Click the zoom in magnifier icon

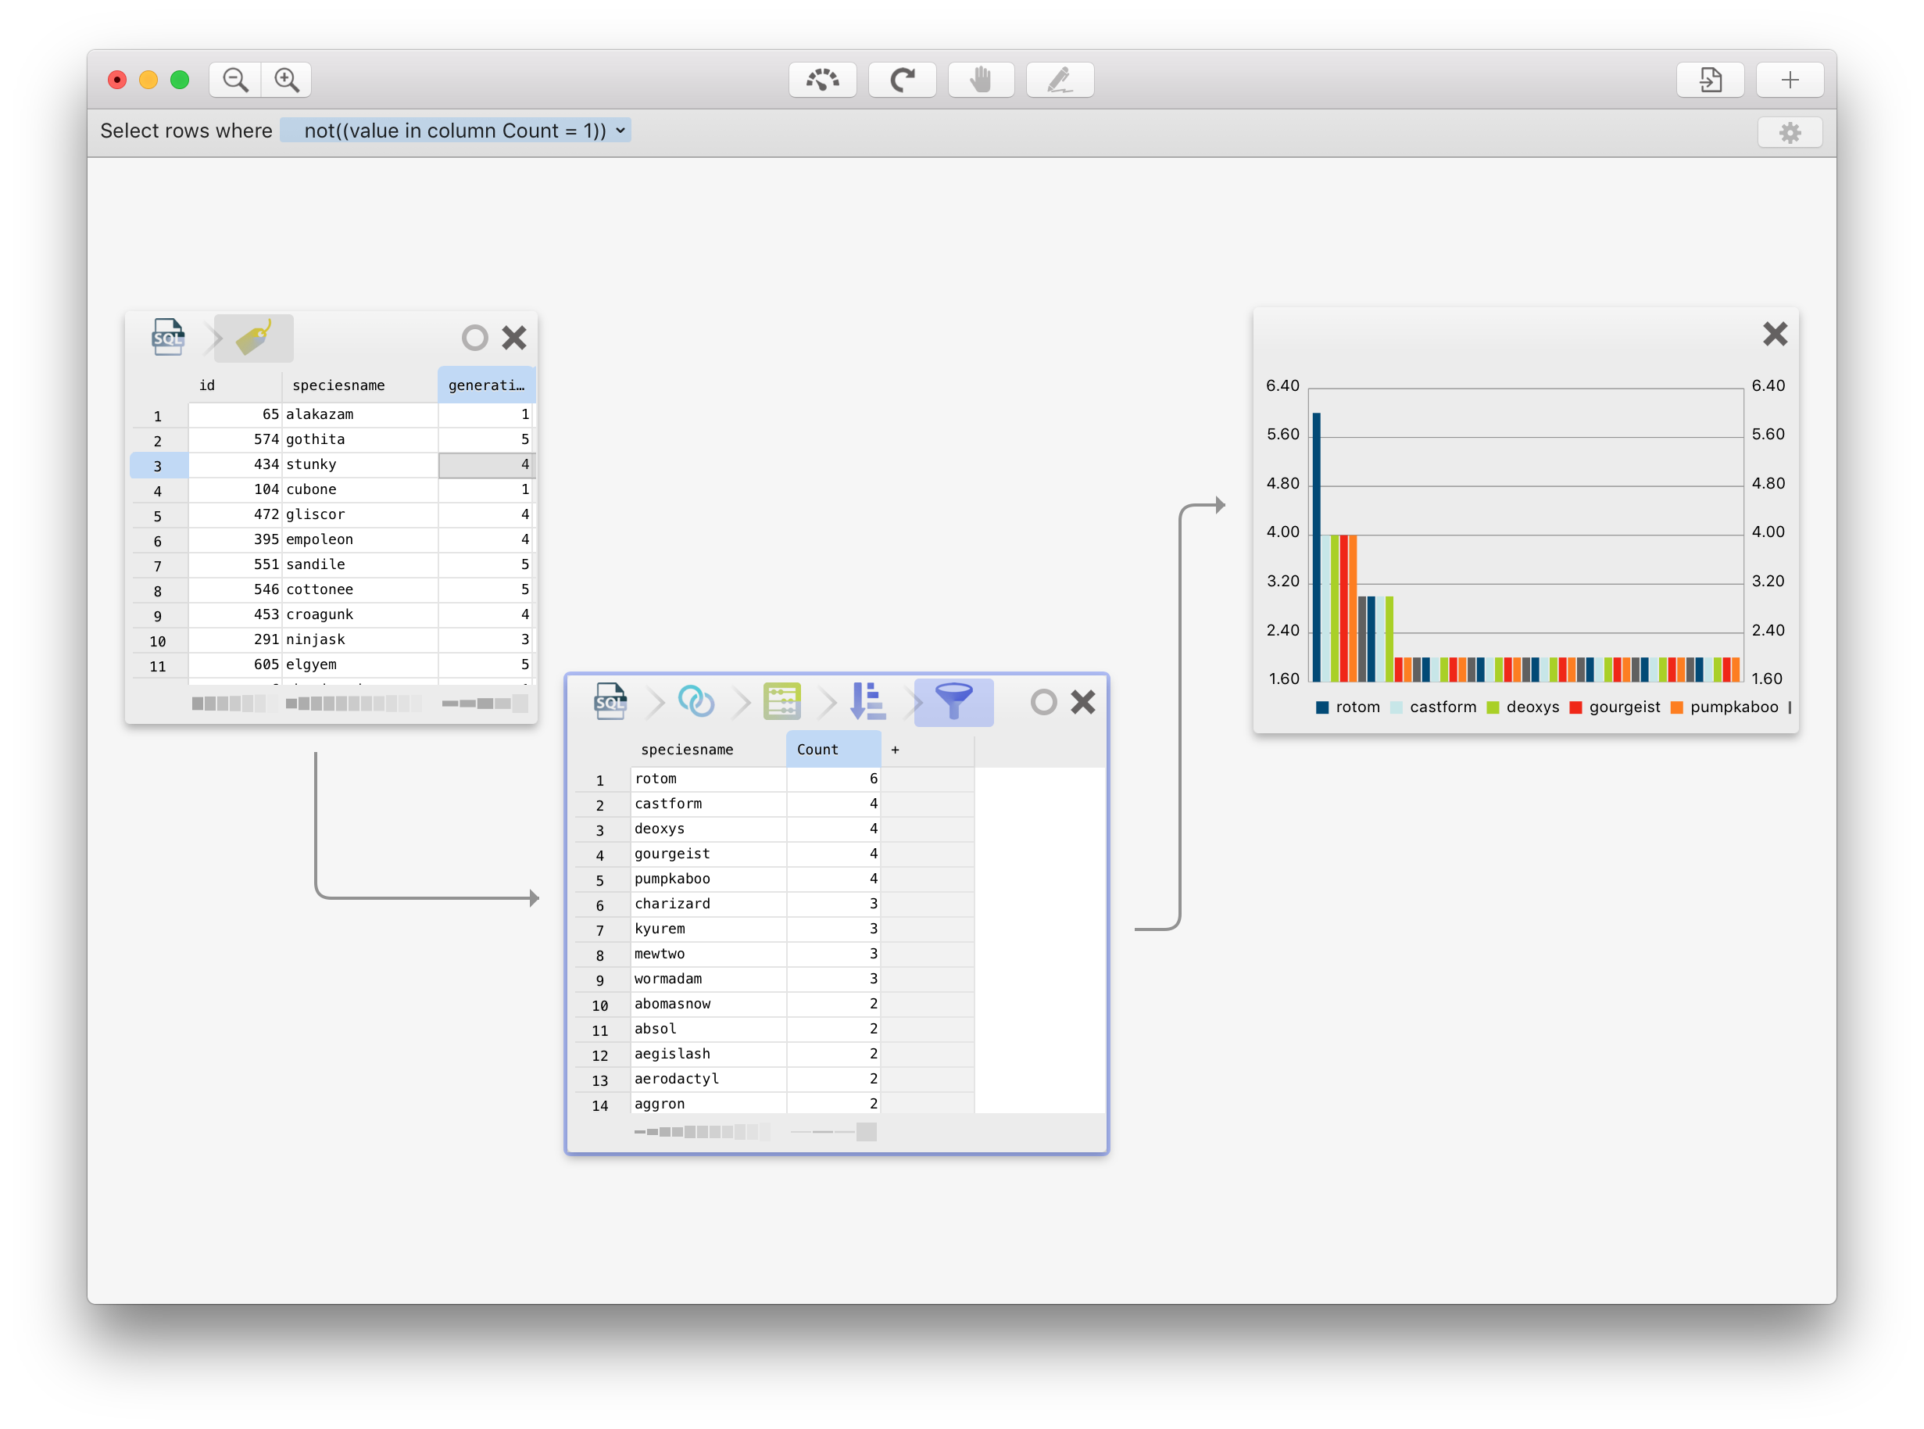pos(286,80)
